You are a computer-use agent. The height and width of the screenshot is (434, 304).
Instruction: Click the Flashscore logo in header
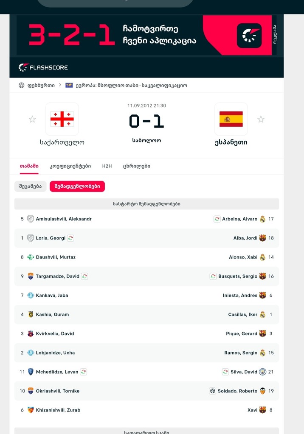(43, 67)
